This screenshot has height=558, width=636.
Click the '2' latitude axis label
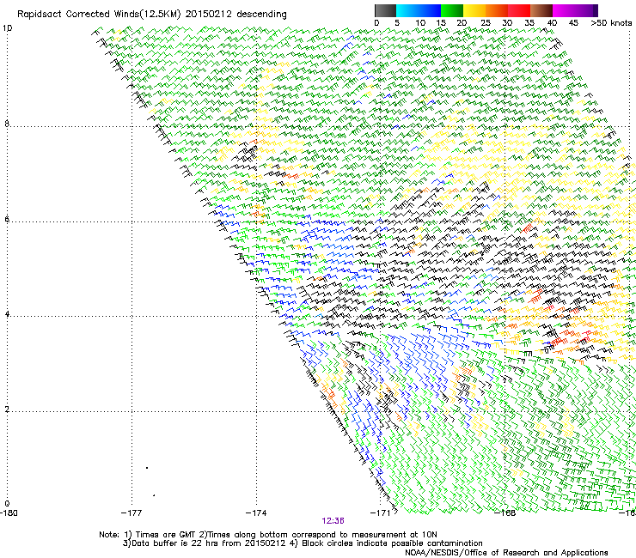[7, 409]
